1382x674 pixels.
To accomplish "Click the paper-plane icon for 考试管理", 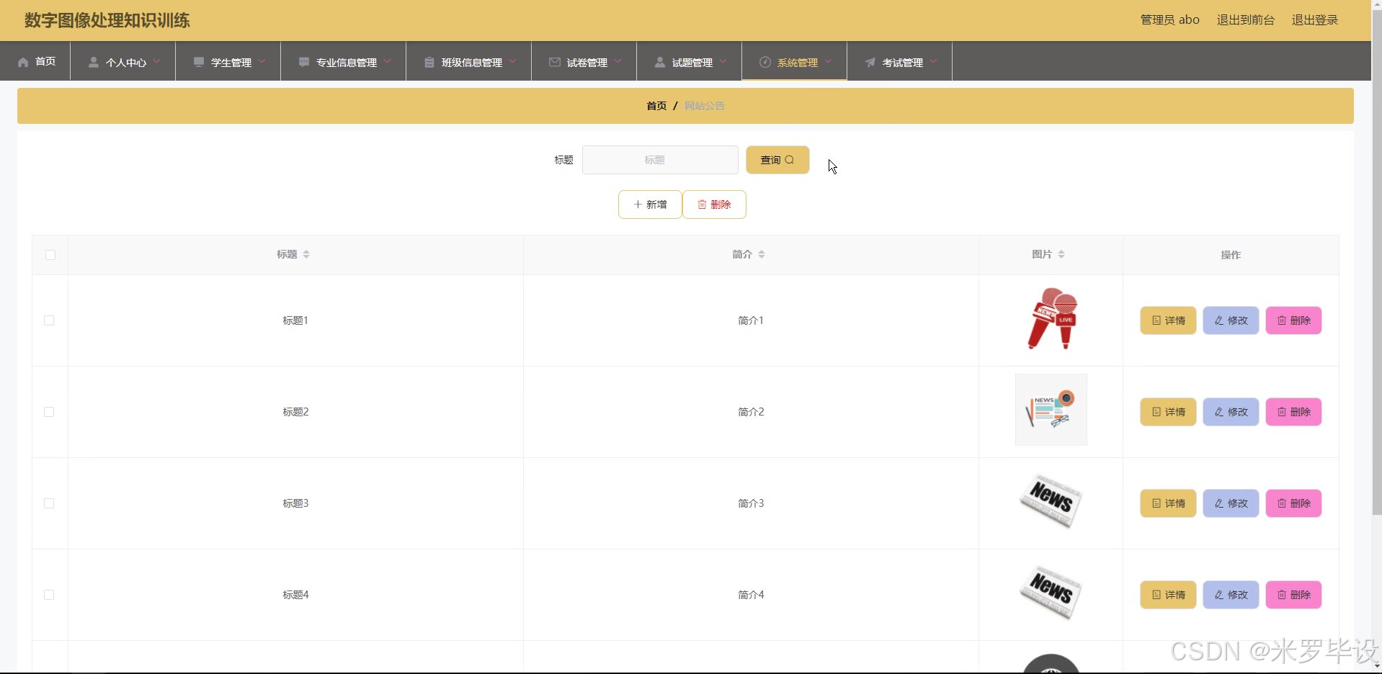I will [870, 63].
